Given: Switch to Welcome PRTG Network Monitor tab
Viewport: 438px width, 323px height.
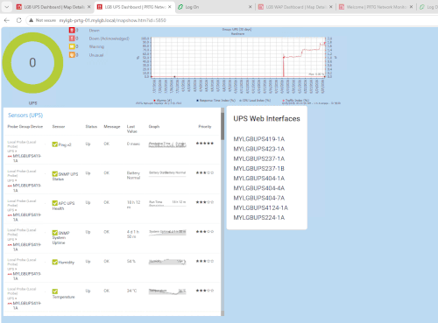Looking at the screenshot, I should click(x=376, y=7).
